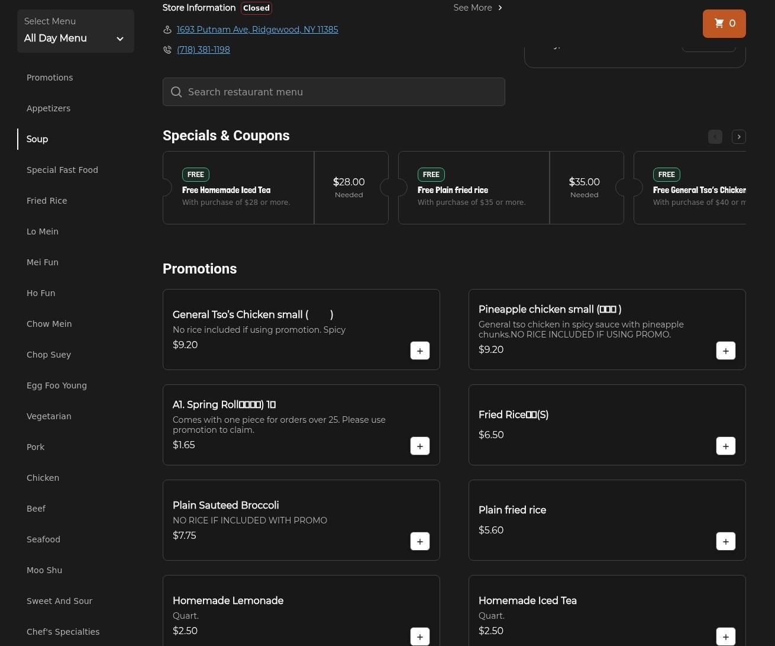775x646 pixels.
Task: Go to the Seafood category
Action: 43,539
